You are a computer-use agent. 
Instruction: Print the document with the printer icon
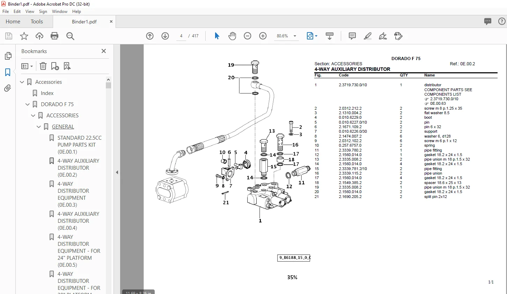[x=54, y=36]
